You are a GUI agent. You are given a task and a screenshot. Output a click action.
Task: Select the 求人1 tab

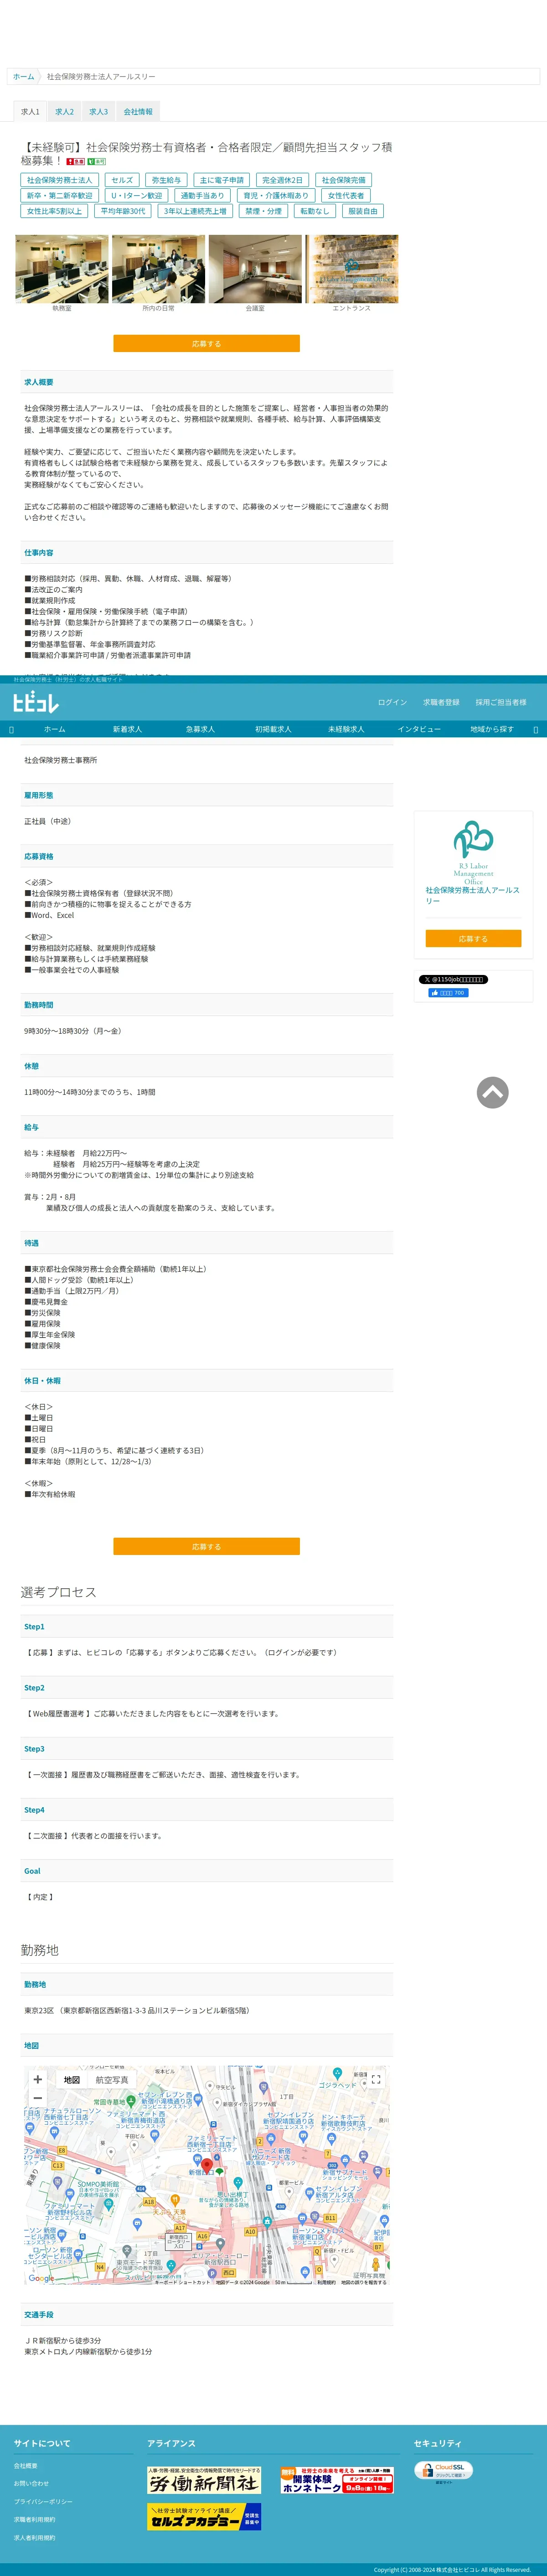[30, 112]
